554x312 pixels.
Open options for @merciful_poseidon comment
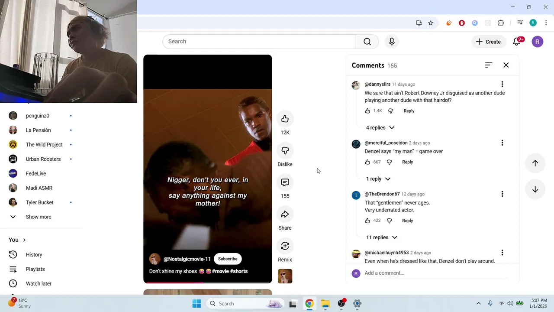click(502, 143)
